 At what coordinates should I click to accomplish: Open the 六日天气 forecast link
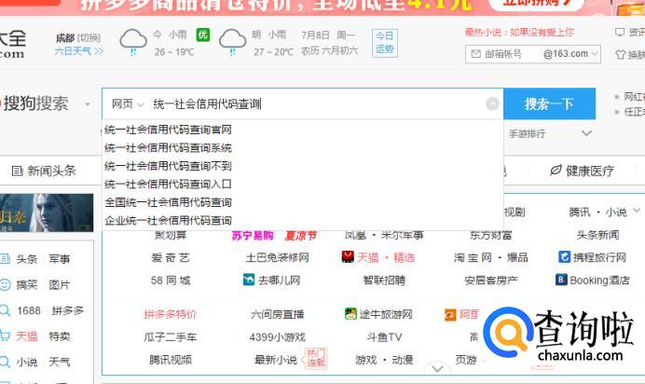click(78, 51)
